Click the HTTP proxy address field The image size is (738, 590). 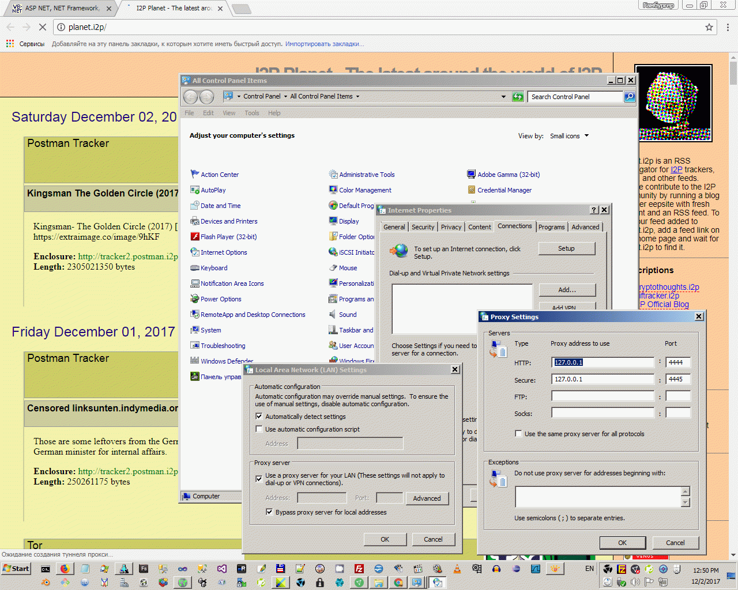tap(603, 362)
